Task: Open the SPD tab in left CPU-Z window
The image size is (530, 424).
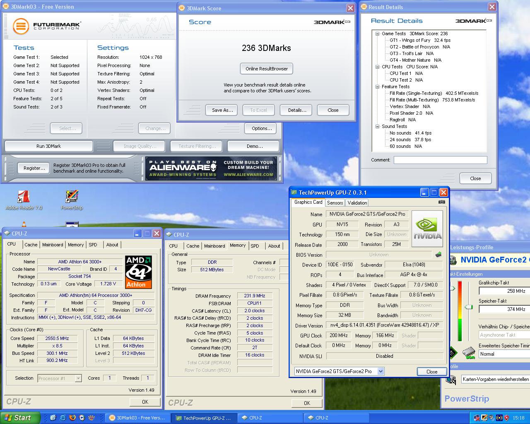Action: (93, 245)
